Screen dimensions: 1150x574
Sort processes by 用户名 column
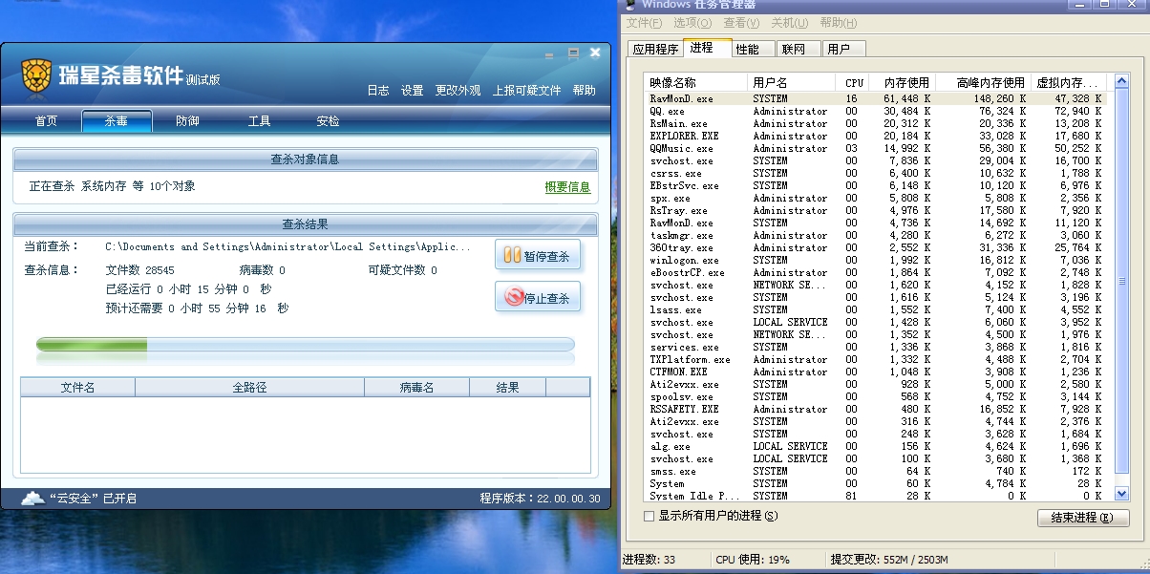792,82
